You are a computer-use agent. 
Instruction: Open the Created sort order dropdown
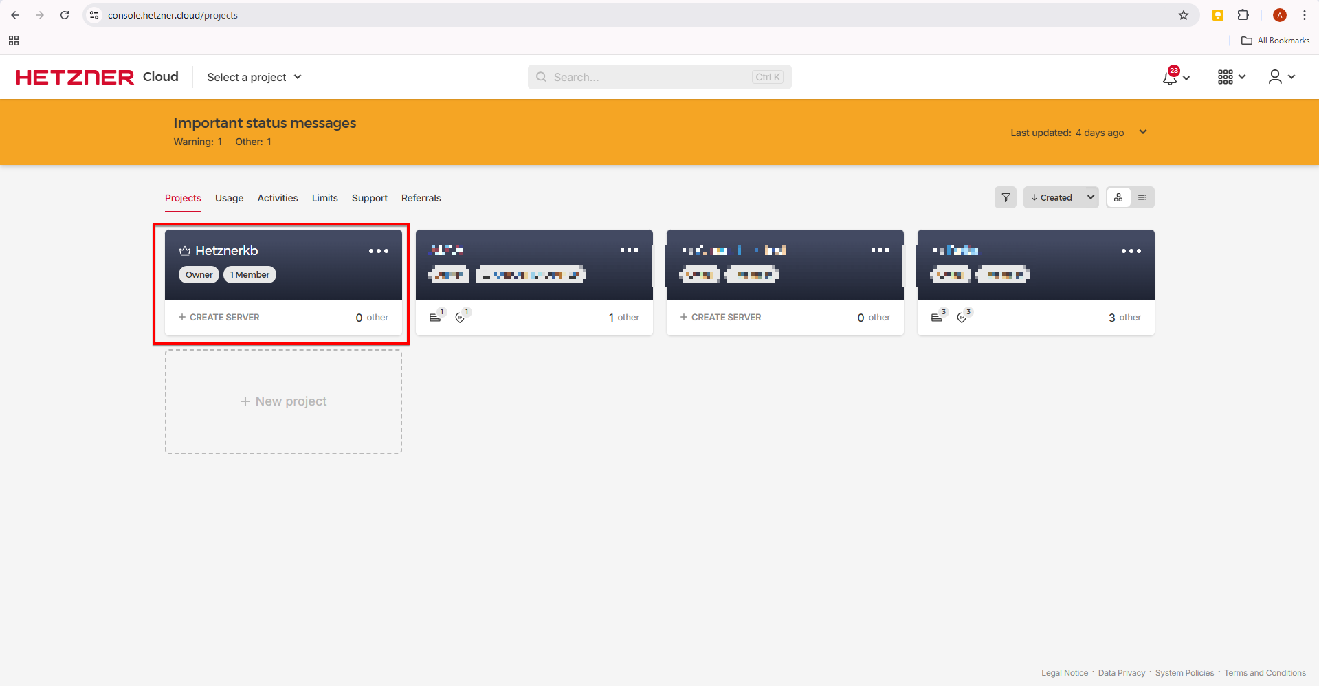[1061, 197]
